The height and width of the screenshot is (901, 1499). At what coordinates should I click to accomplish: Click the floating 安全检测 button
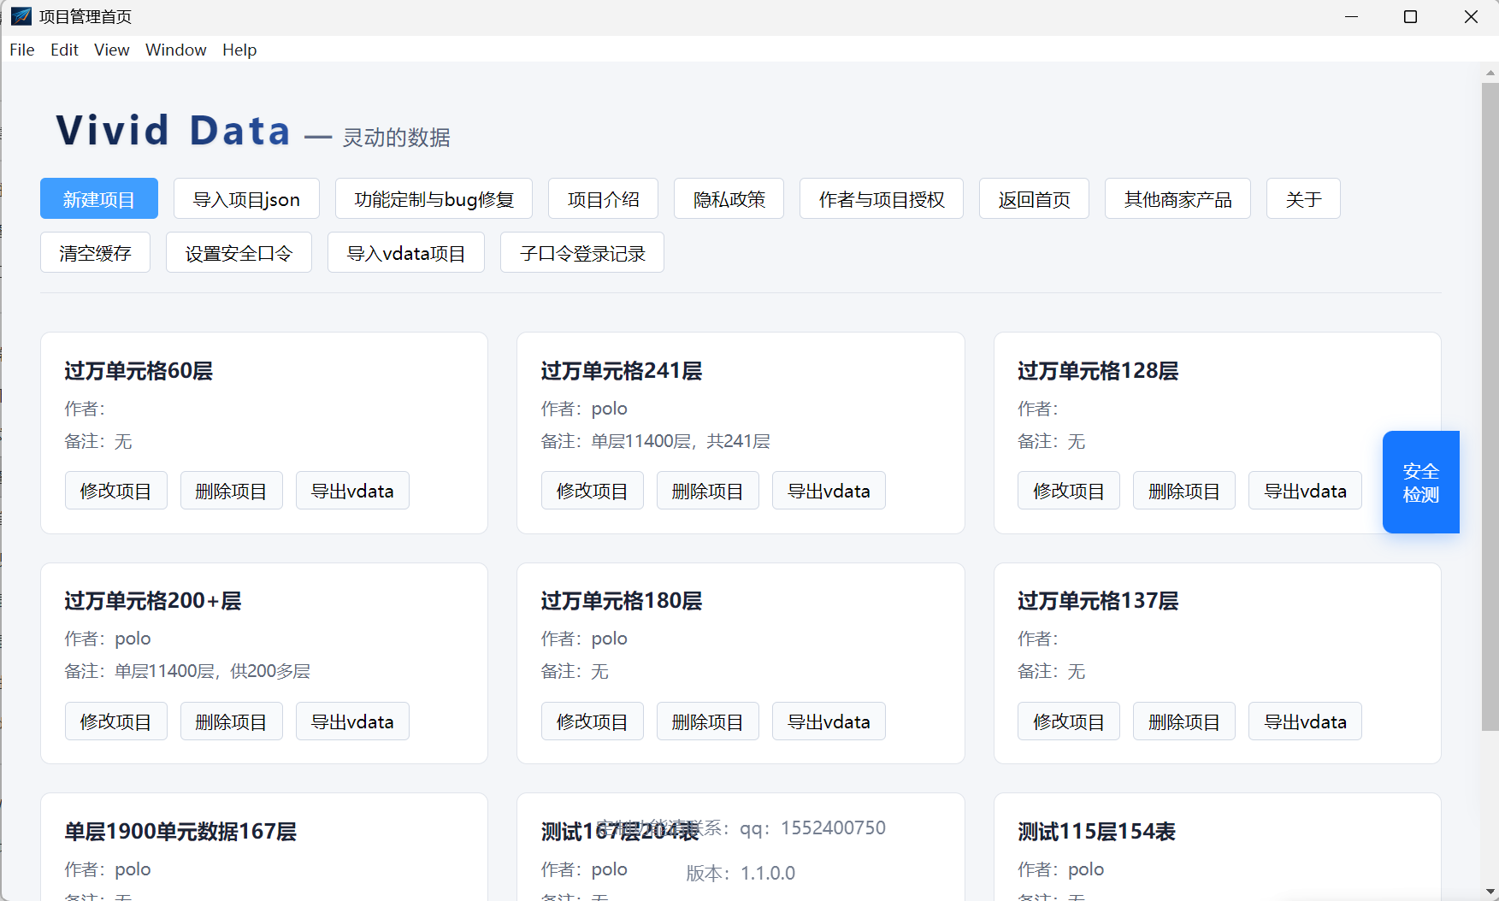tap(1420, 482)
